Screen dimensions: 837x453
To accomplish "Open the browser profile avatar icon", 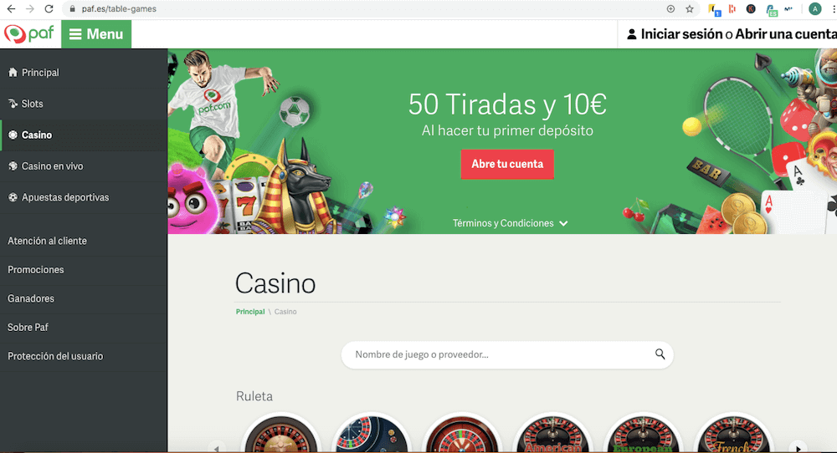I will (814, 8).
